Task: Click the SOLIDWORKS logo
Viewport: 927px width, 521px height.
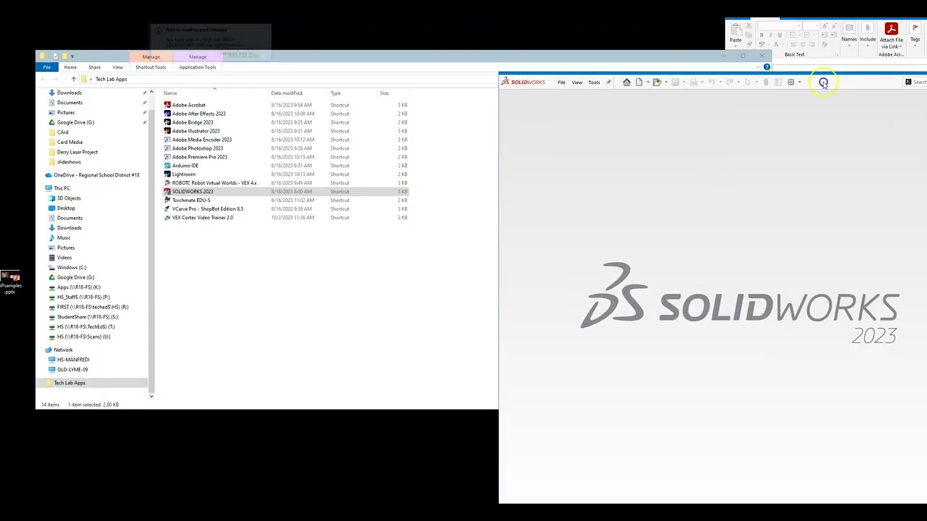Action: [523, 82]
